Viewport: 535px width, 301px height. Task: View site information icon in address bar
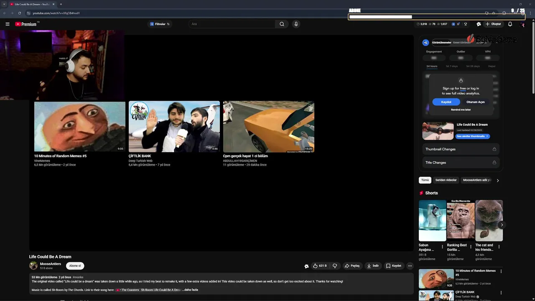[28, 13]
